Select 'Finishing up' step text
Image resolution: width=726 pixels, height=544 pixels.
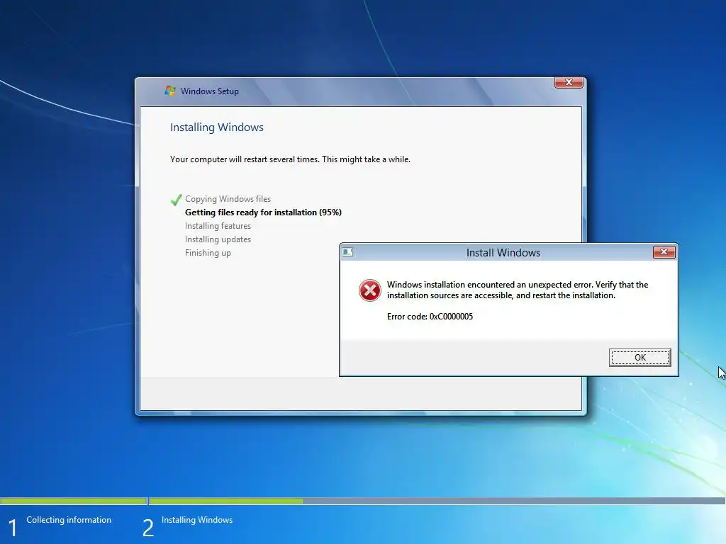tap(208, 253)
